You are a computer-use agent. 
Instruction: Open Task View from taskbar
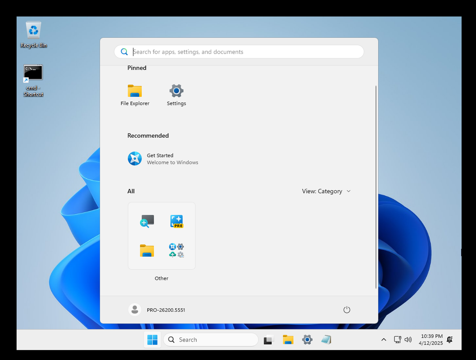coord(269,340)
